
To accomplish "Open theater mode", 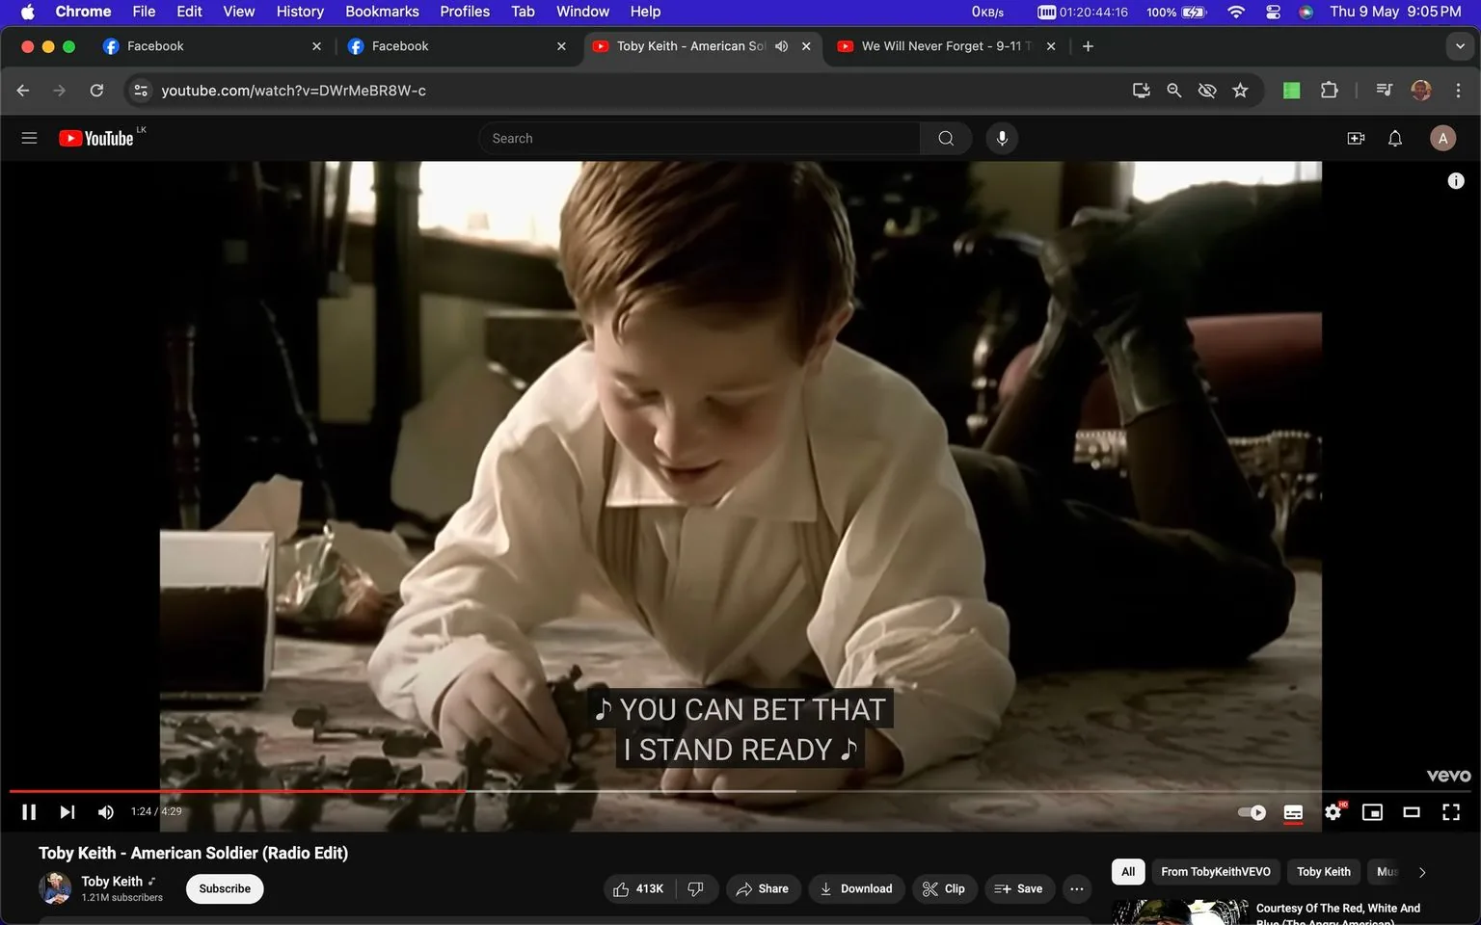I will 1412,811.
